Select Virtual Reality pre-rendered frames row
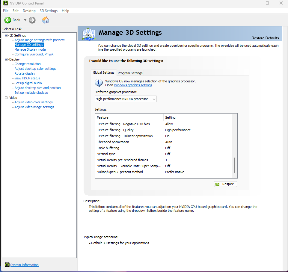 pyautogui.click(x=163, y=160)
